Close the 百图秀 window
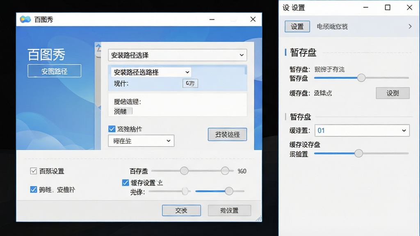This screenshot has width=420, height=236. [253, 19]
